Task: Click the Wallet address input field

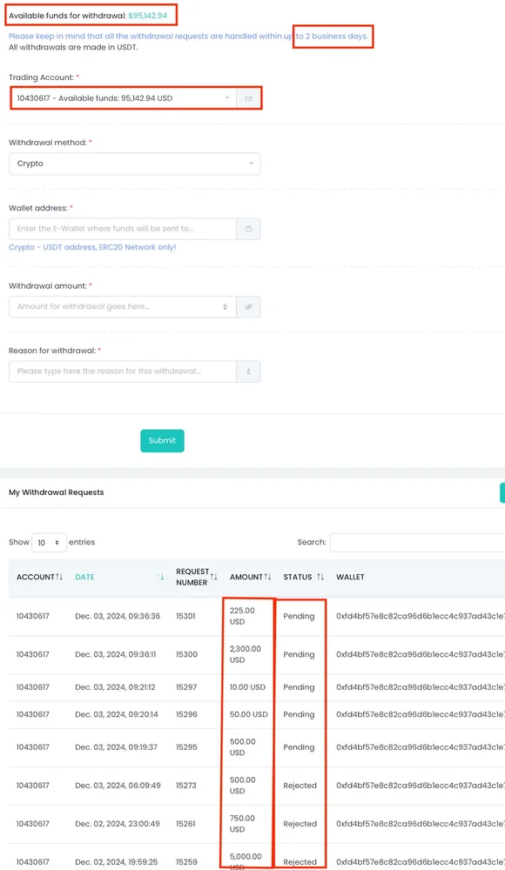Action: tap(123, 229)
